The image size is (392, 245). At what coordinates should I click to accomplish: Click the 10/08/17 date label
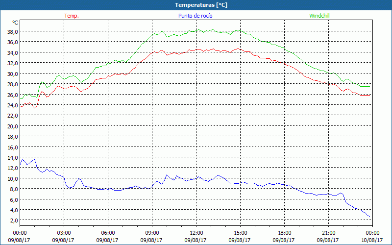tap(372, 240)
